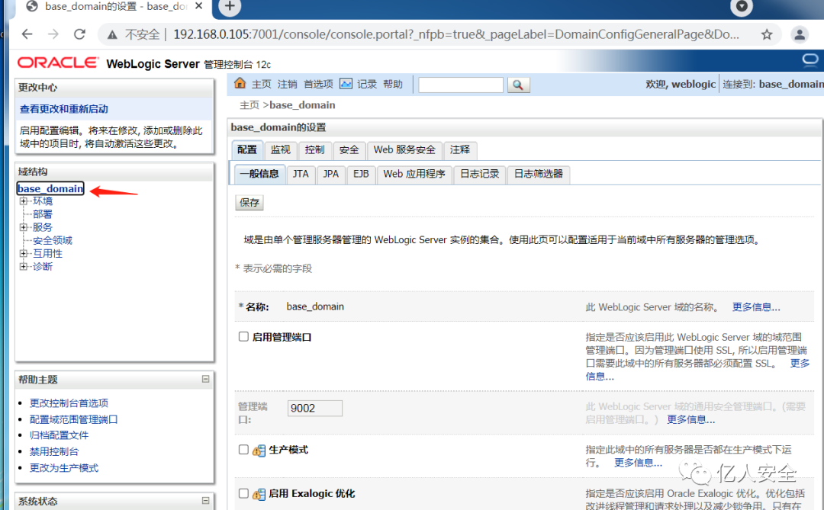Toggle the 启用 Exalogic 优化 checkbox

coord(243,493)
